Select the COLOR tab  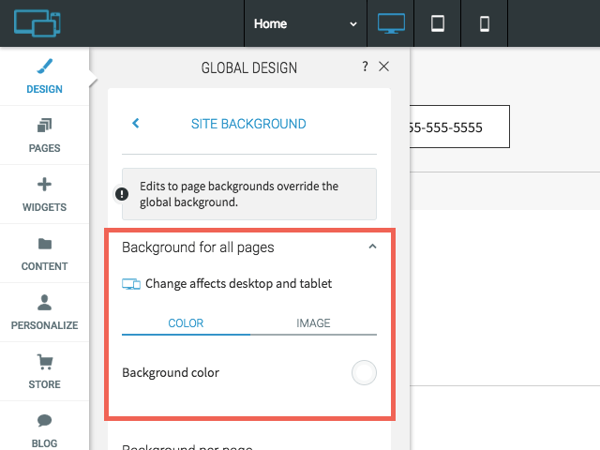pos(186,323)
